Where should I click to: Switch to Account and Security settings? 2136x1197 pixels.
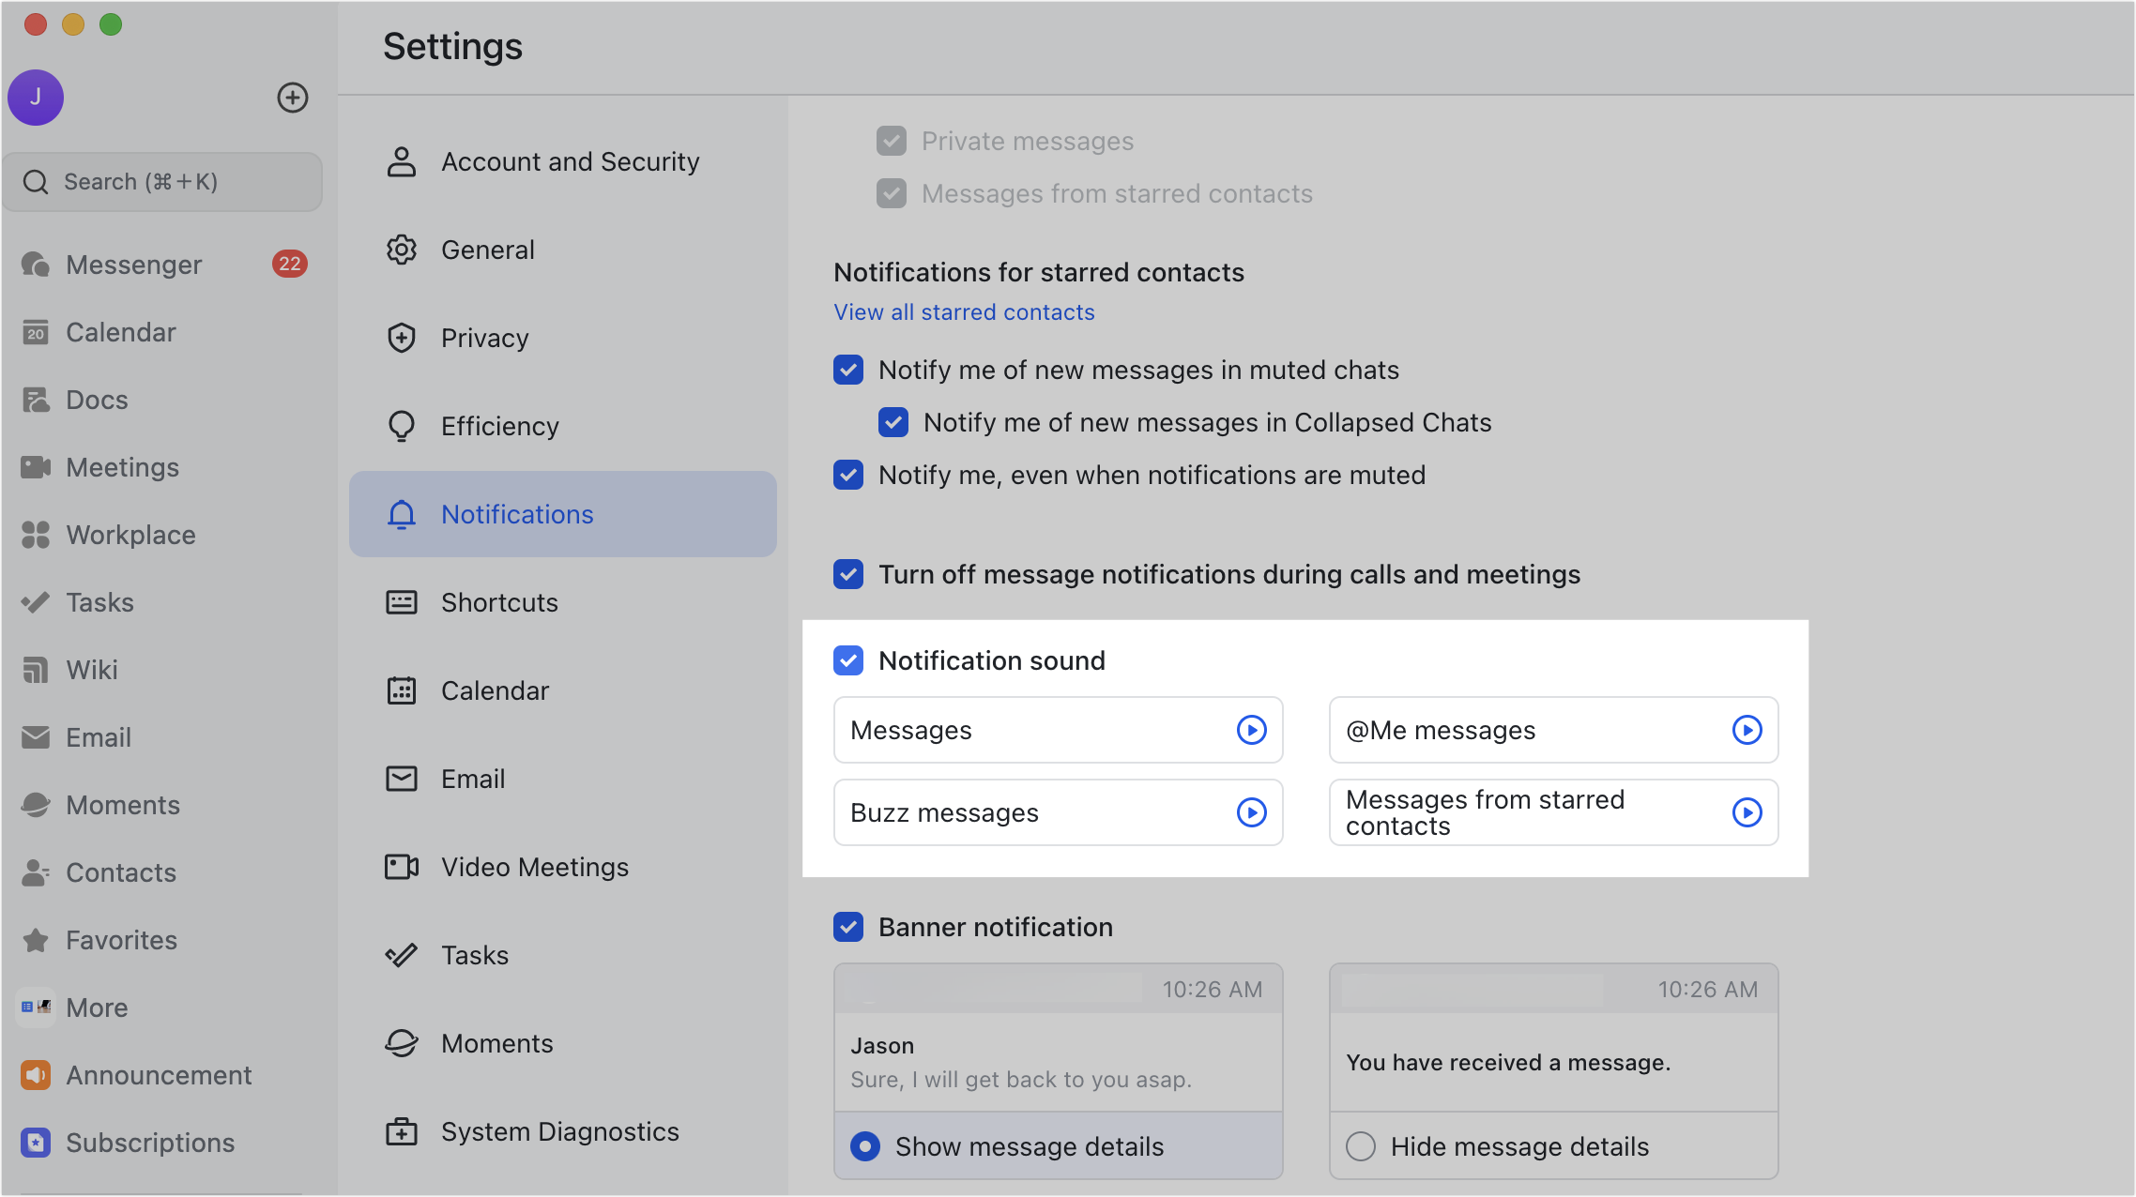point(570,161)
